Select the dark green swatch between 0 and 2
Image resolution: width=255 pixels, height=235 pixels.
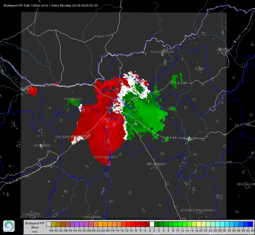157,224
